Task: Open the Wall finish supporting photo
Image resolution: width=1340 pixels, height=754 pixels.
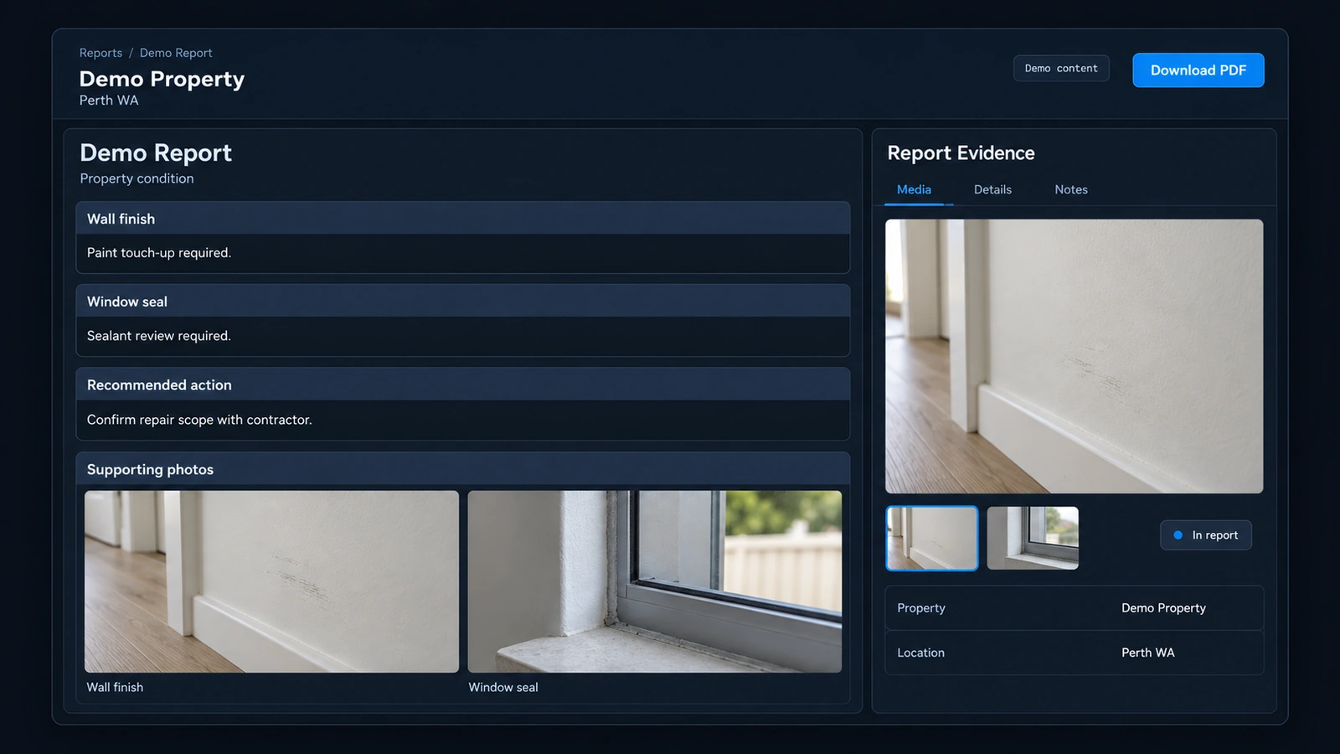Action: (x=271, y=581)
